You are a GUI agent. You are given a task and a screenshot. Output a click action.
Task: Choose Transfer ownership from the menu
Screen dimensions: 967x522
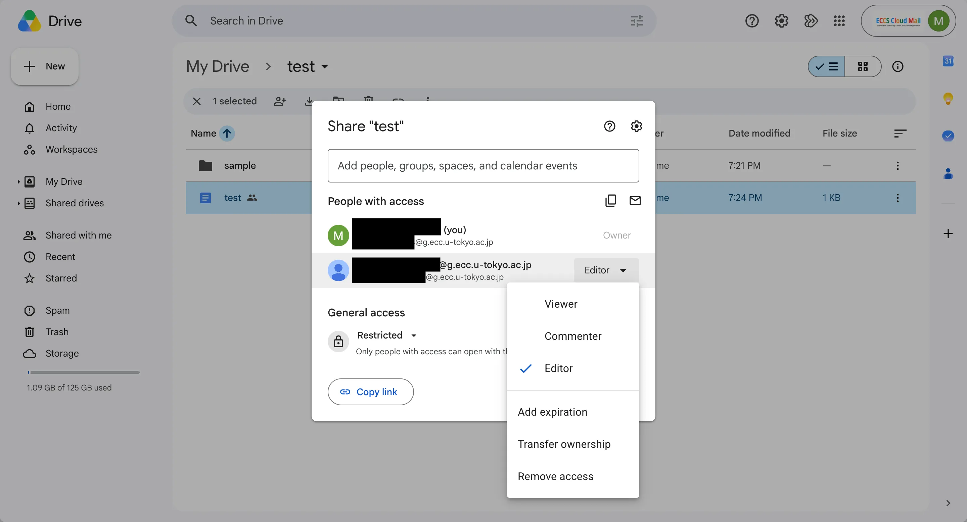tap(573, 444)
